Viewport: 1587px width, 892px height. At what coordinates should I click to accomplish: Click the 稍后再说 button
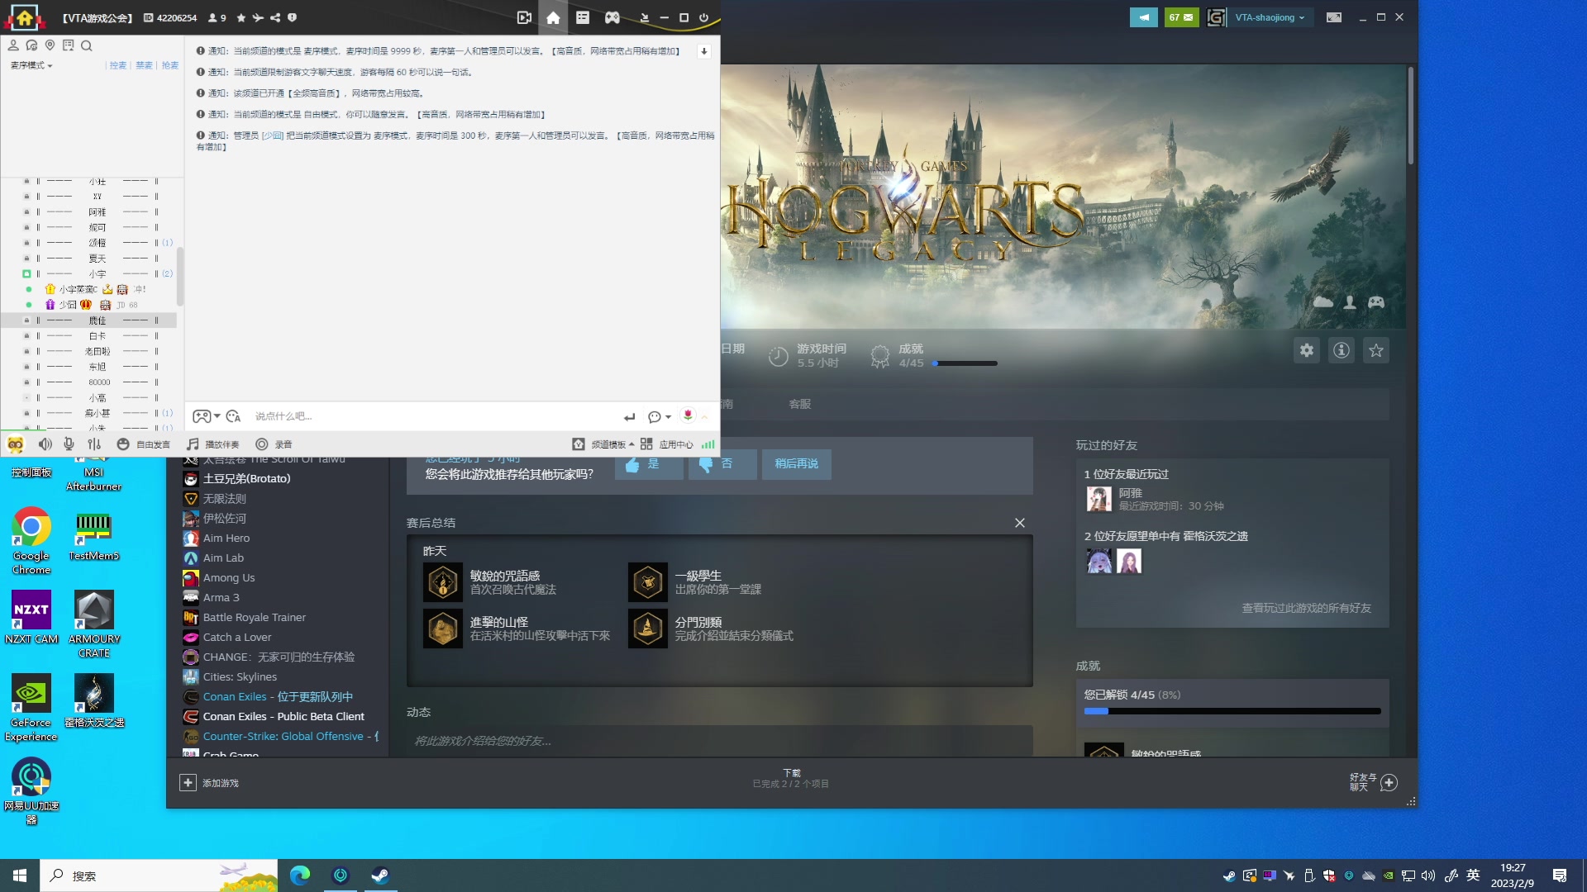796,464
